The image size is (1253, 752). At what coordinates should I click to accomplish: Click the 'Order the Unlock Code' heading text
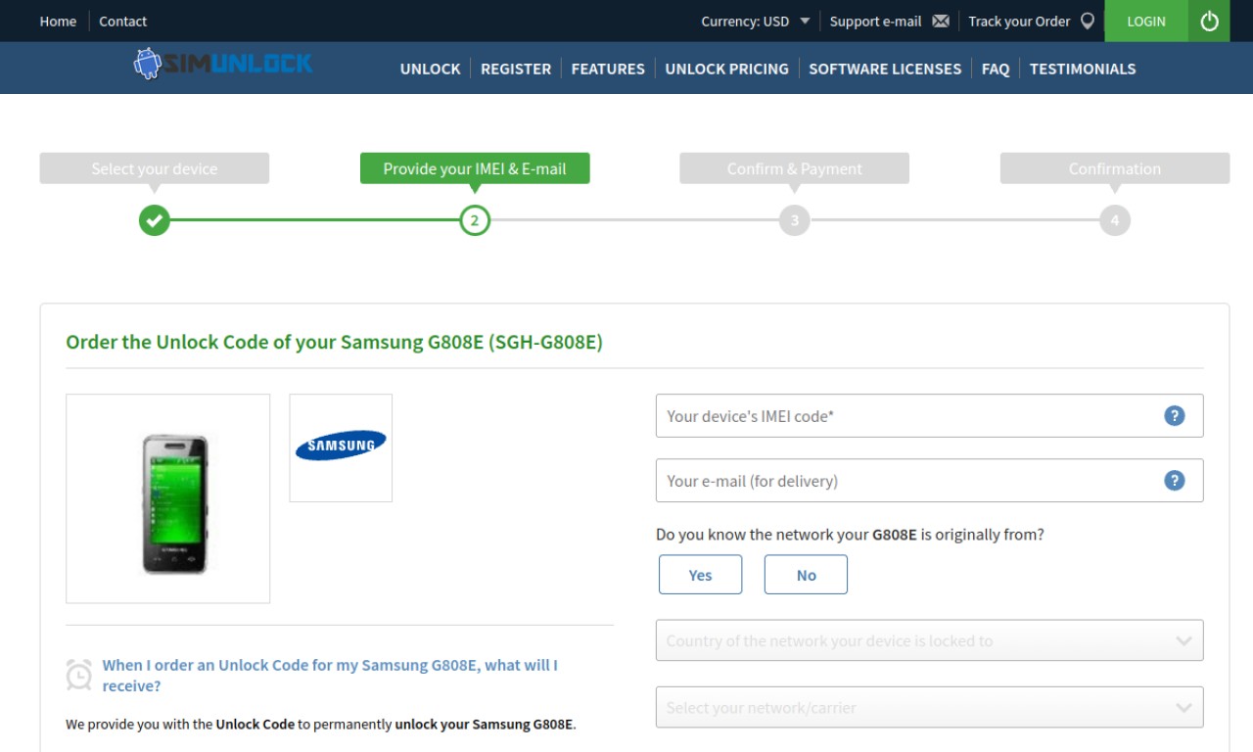click(x=334, y=342)
